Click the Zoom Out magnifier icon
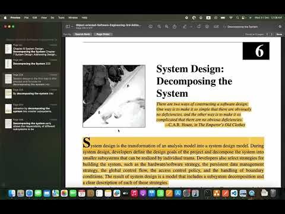Screen dimensions: 285x214 pos(159,26)
